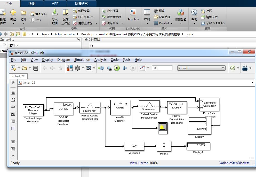
Task: Select the schx4_22 model tab
Action: [18, 76]
